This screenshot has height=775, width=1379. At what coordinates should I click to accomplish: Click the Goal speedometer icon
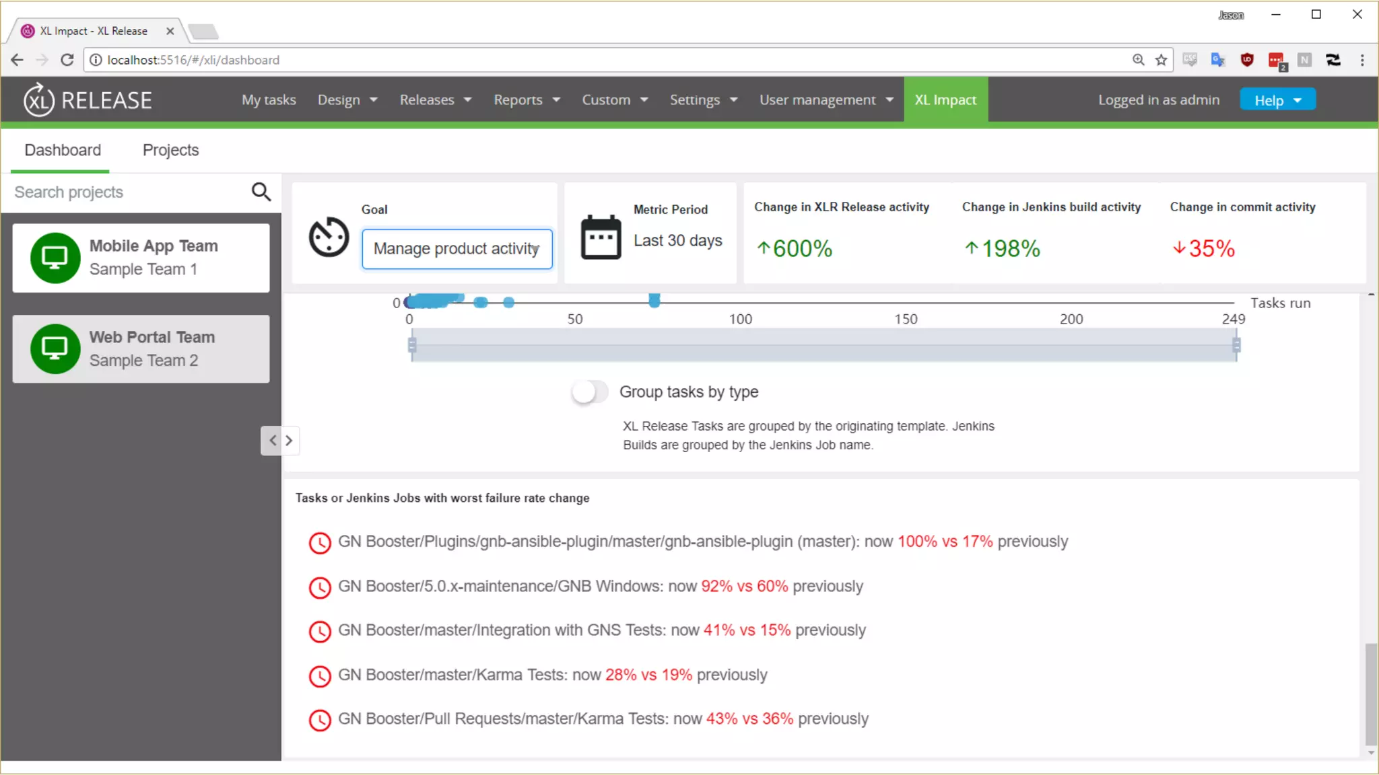point(329,237)
